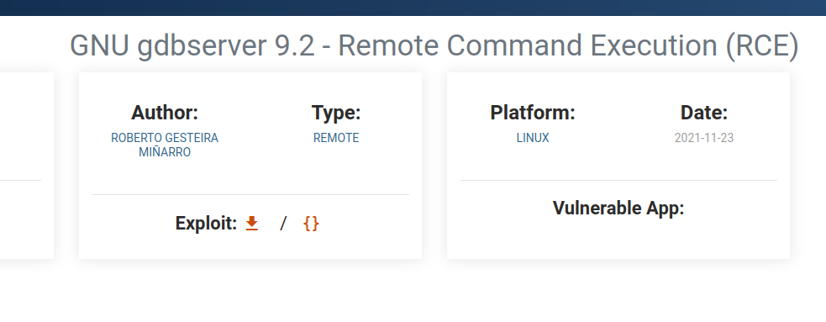826x322 pixels.
Task: Click the Vulnerable App: heading
Action: 618,209
